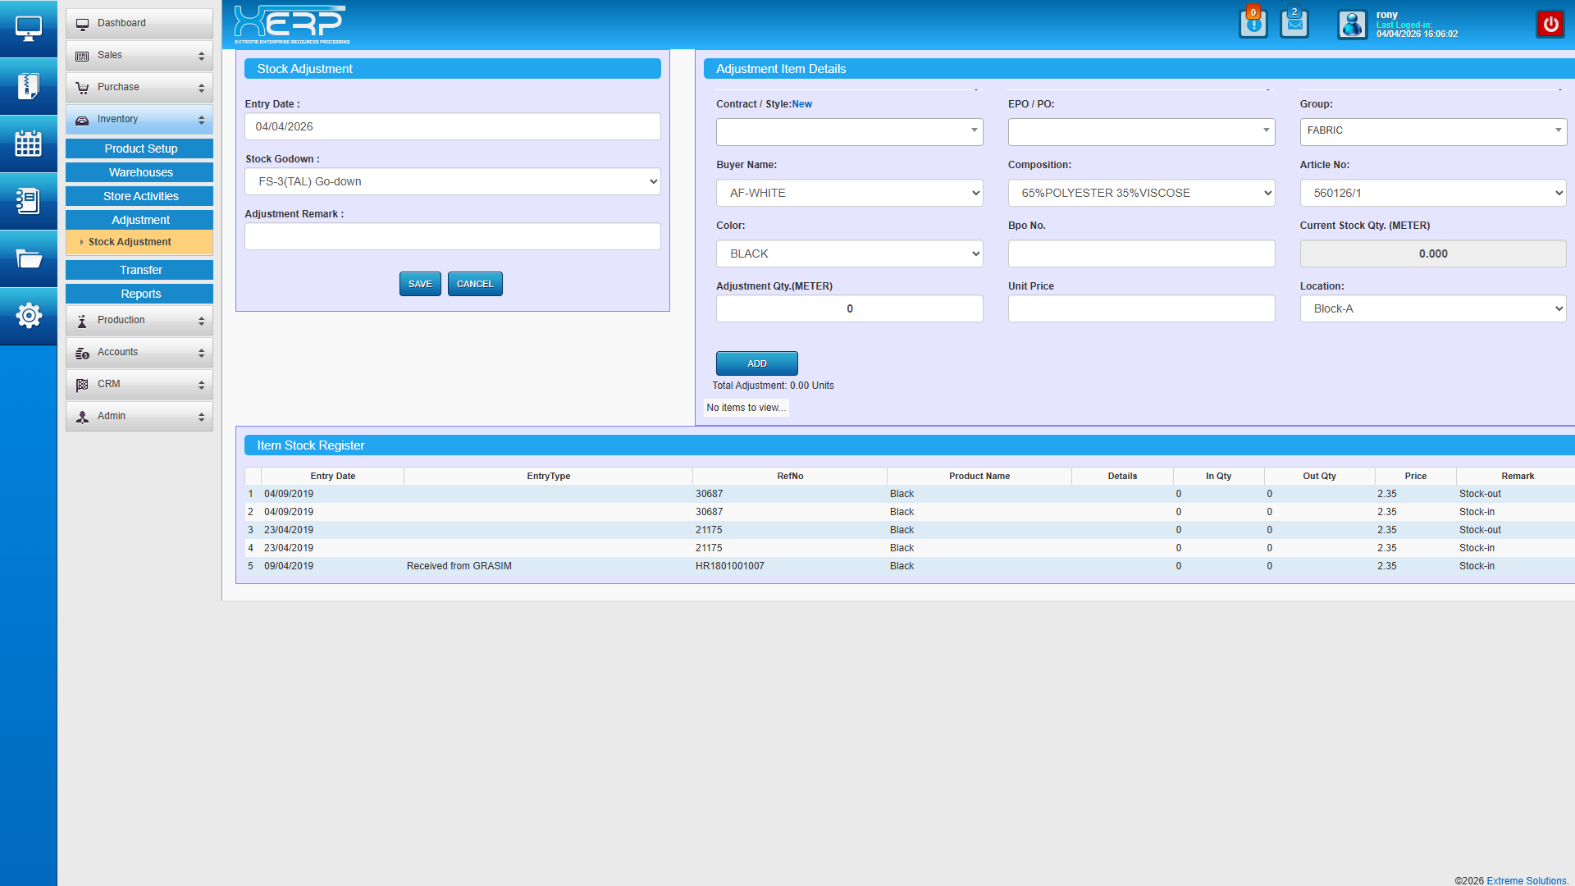Expand the Production menu

point(139,320)
